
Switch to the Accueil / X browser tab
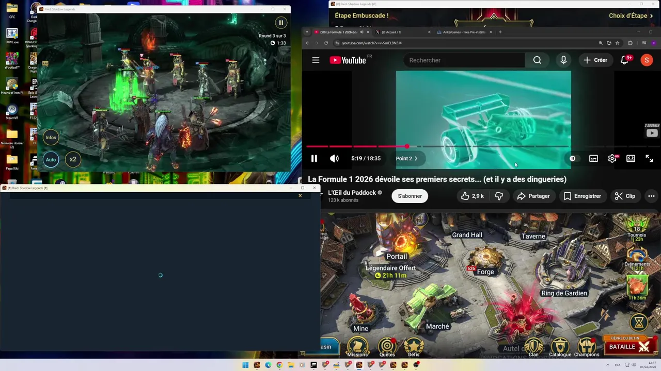[x=401, y=32]
